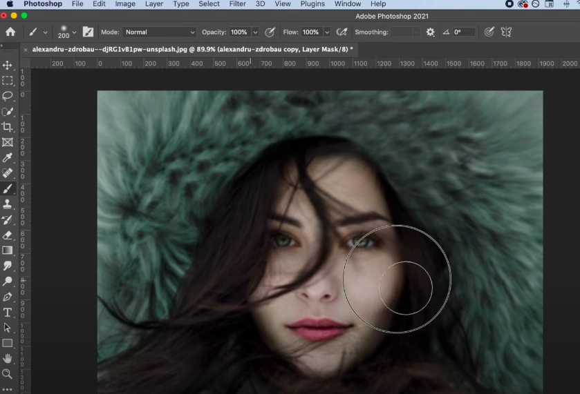Toggle the Brush Settings panel
580x394 pixels.
(x=88, y=32)
